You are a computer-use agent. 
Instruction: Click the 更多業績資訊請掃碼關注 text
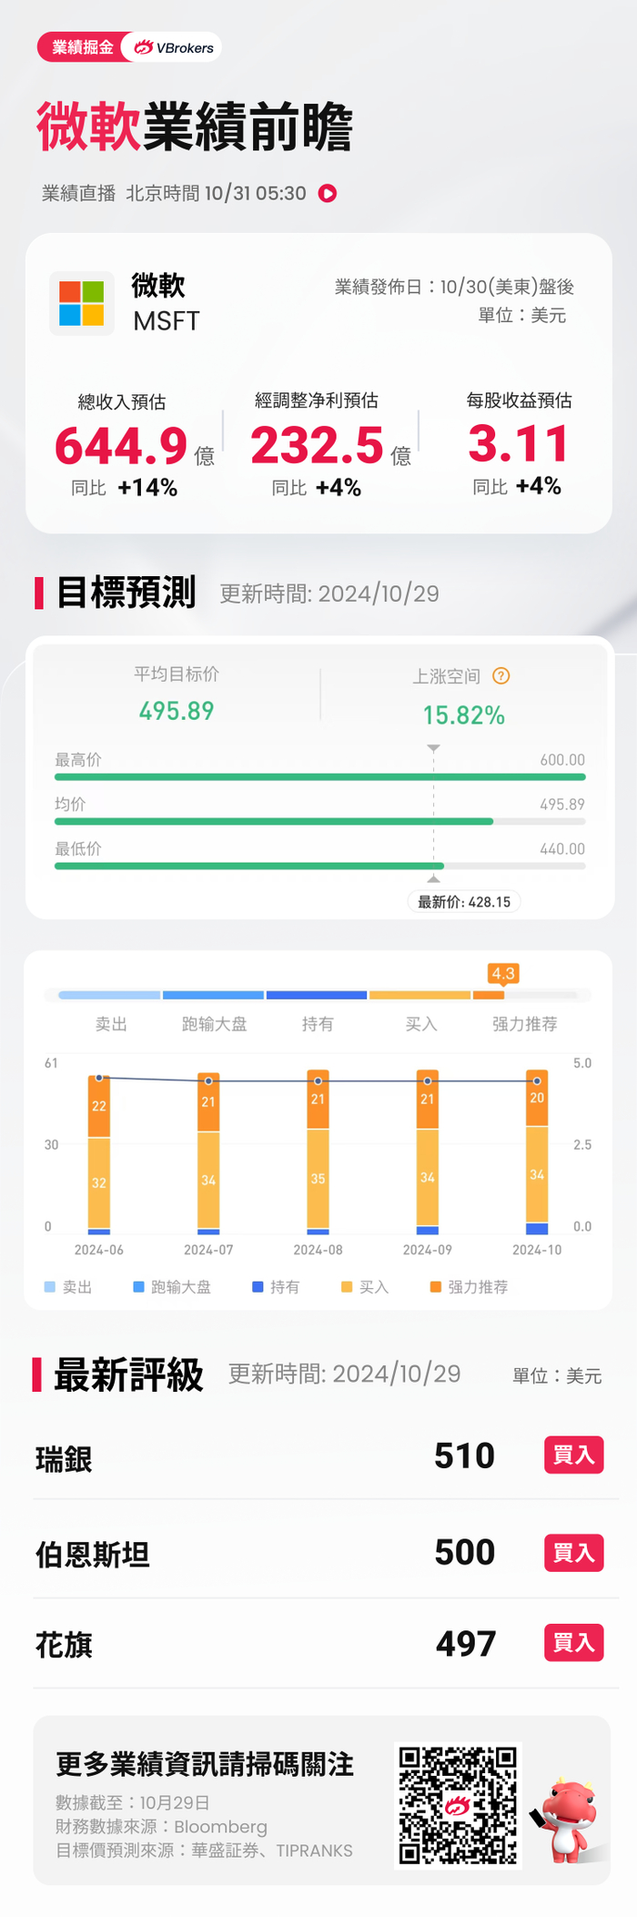point(205,1764)
